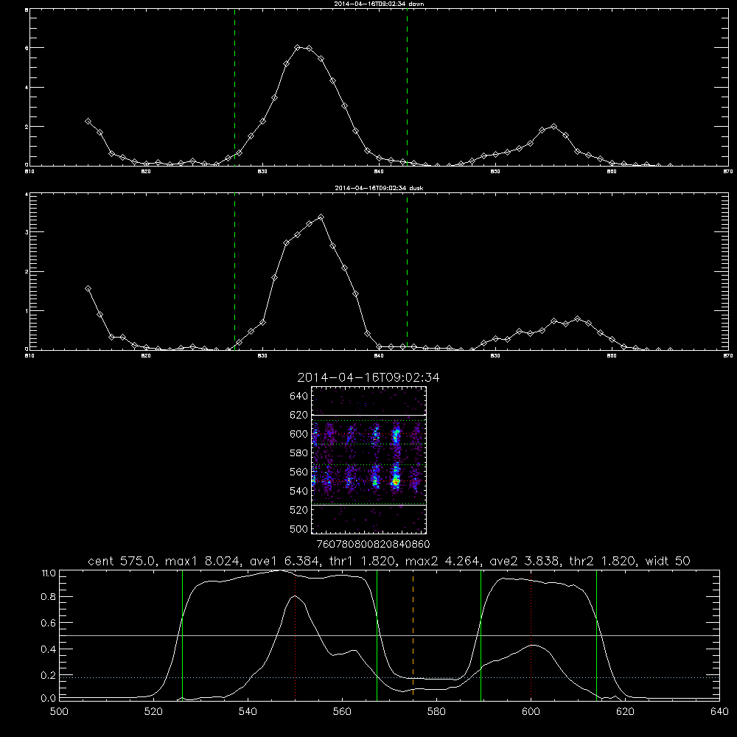Click the x-axis labels '760780800820840860' under spectrogram
737x737 pixels.
[x=373, y=544]
